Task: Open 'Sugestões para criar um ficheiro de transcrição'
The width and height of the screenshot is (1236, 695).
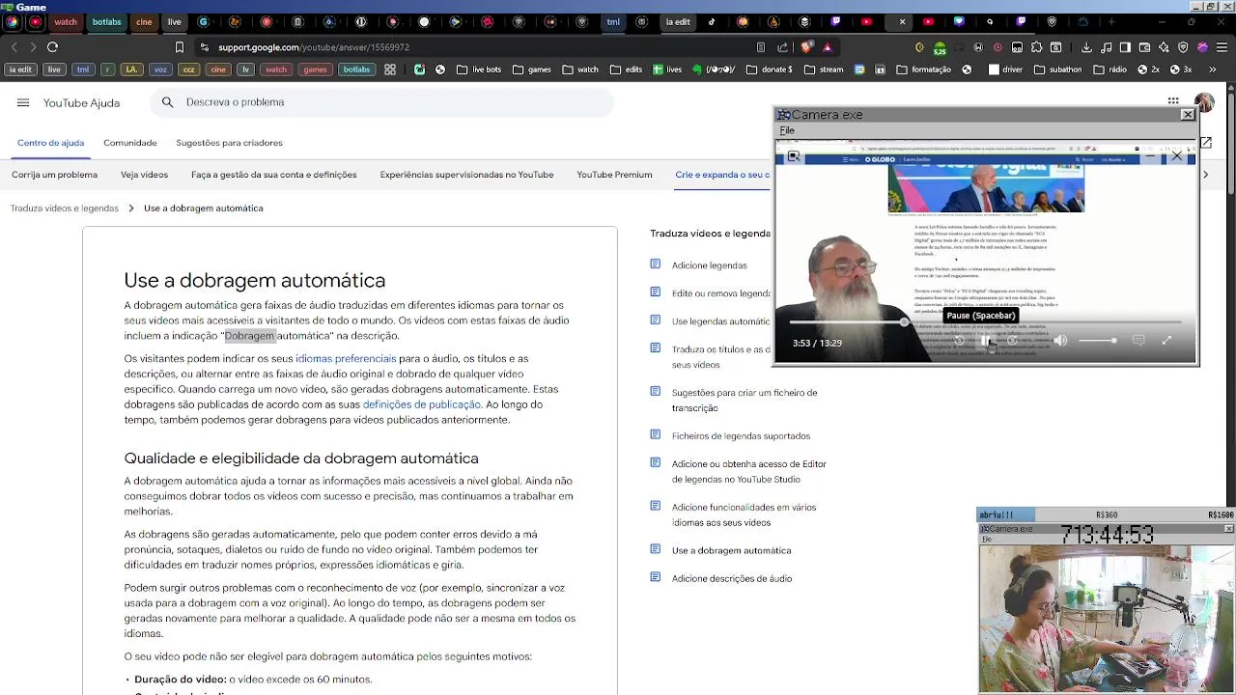Action: click(744, 401)
